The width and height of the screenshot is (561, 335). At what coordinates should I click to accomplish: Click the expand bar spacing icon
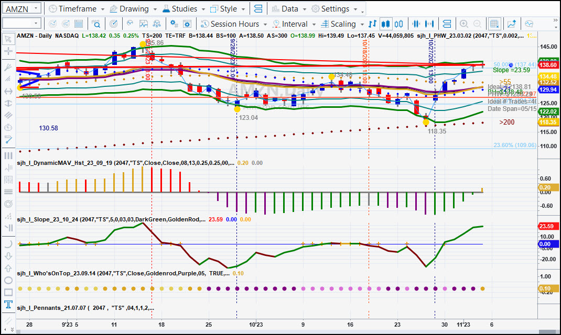click(429, 24)
